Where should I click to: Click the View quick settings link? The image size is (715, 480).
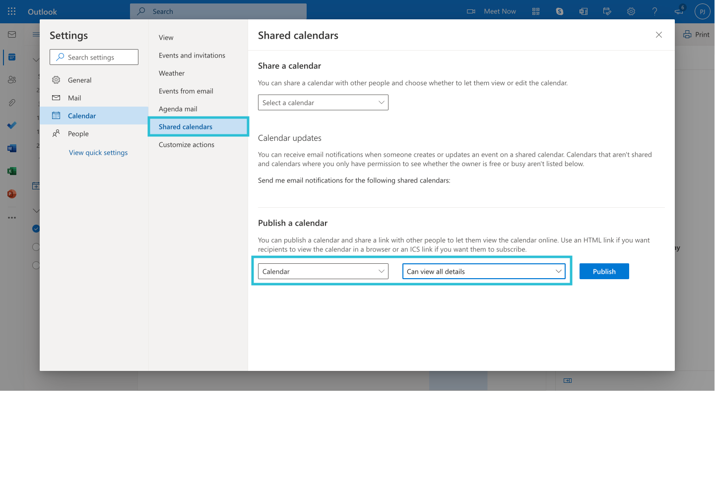coord(98,153)
